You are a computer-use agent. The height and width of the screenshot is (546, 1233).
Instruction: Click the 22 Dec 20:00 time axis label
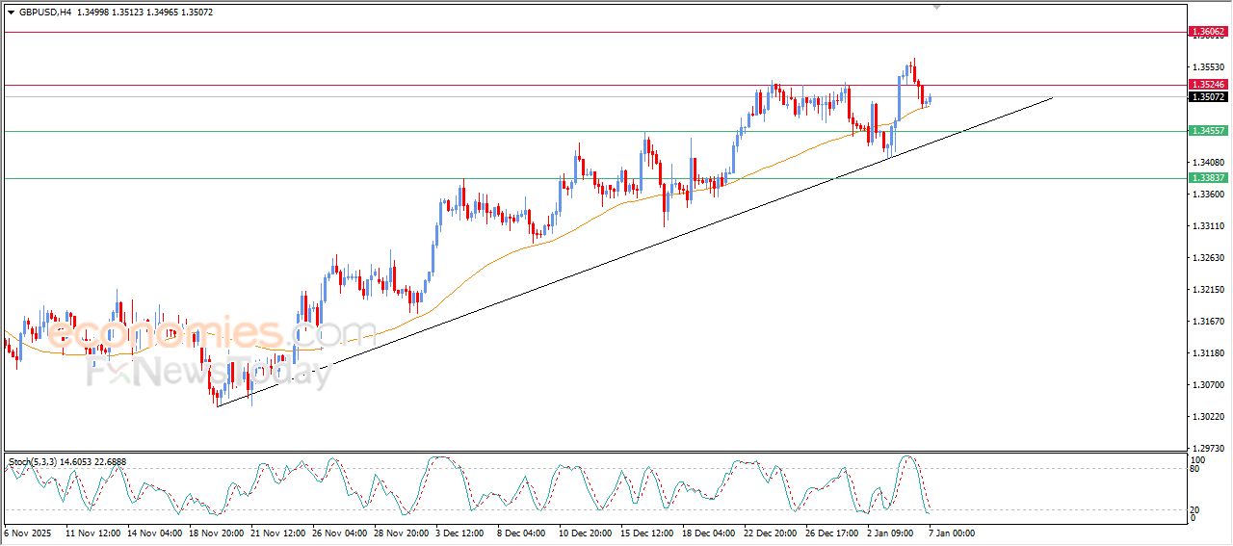pos(770,532)
